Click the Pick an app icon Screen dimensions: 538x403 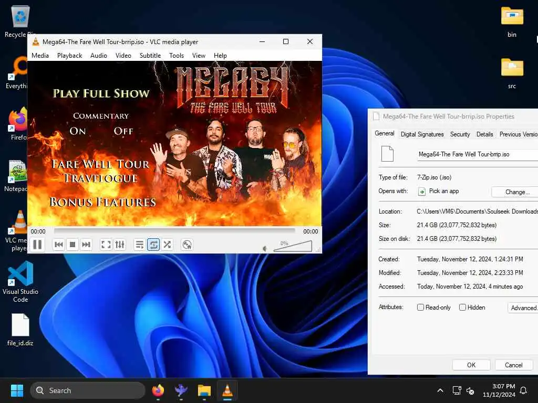click(x=422, y=192)
